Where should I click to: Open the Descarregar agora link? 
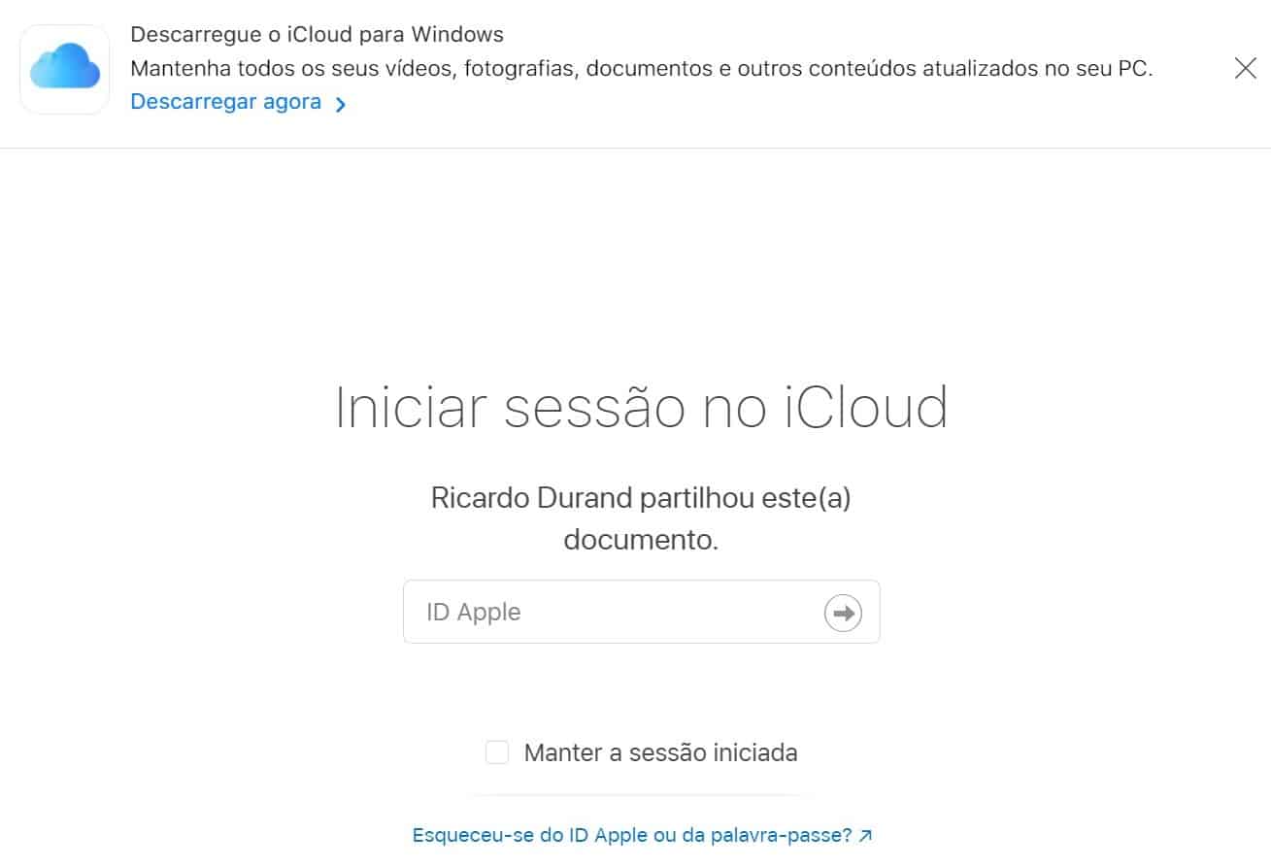[x=226, y=102]
